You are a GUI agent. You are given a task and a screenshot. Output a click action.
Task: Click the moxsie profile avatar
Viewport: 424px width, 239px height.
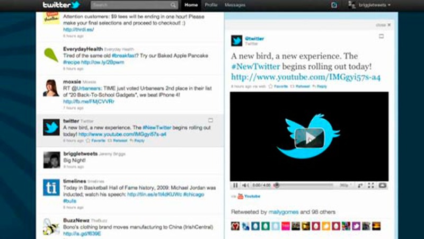click(x=51, y=88)
